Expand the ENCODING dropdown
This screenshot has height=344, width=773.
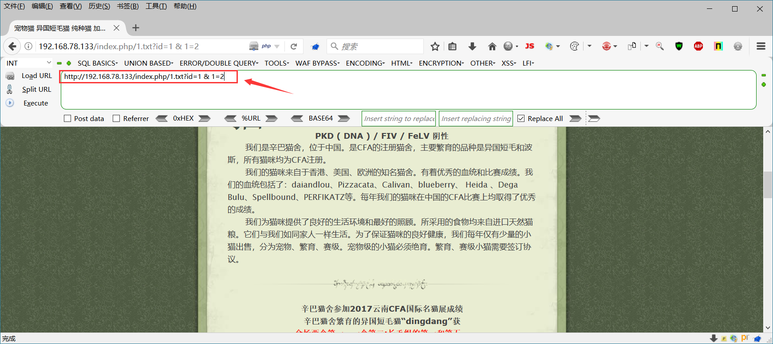[366, 63]
